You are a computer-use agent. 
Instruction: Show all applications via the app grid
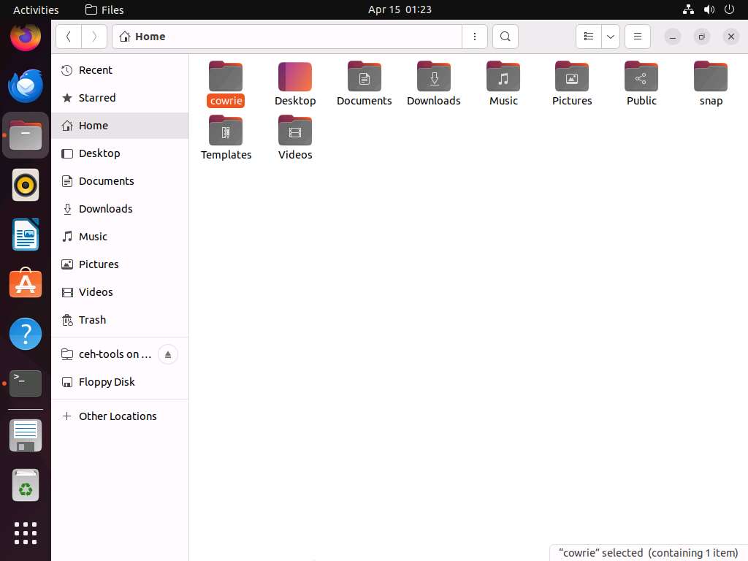pos(26,533)
